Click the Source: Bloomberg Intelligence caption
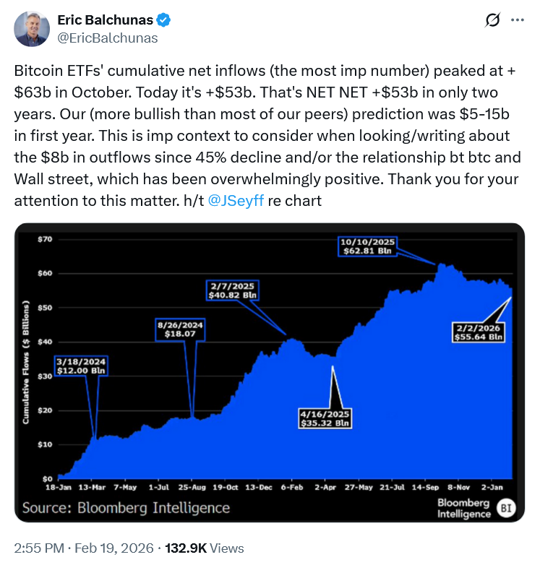The image size is (540, 565). 126,507
